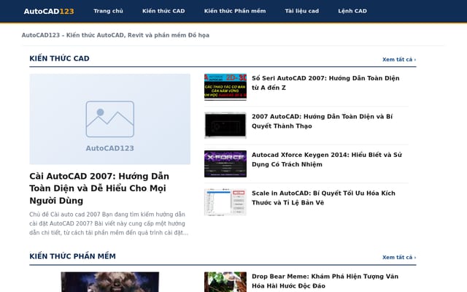Click Xem tất cả for Kiến thức Phần mềm
The image size is (467, 292).
click(399, 257)
